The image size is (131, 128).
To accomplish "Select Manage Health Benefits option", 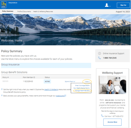I will 82,91.
